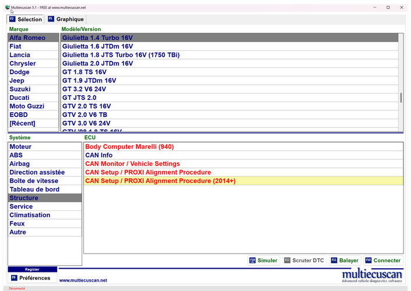
Task: Click the Multiecuscan app icon in title bar
Action: tap(8, 8)
